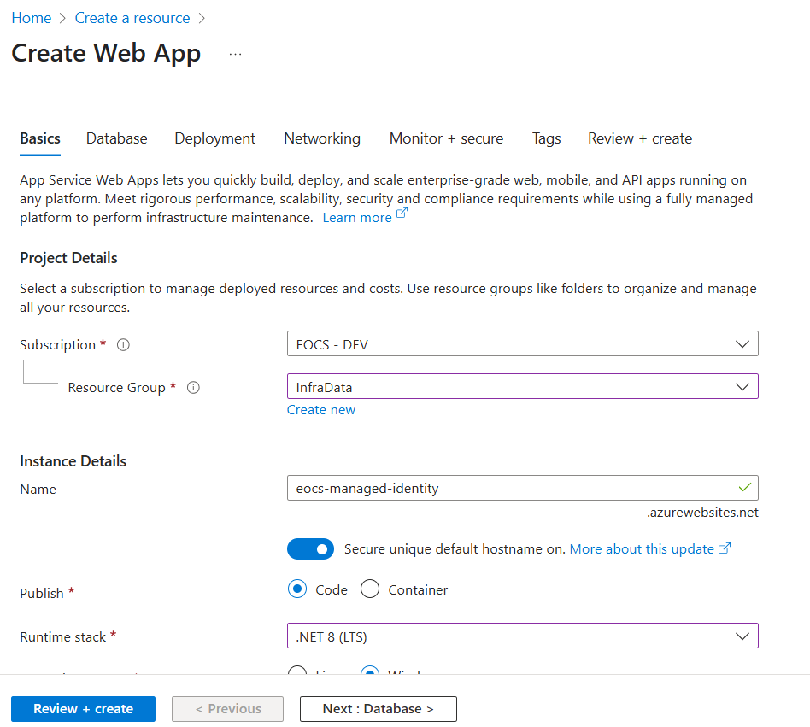Screen dimensions: 810x727
Task: Click the Learn more external link icon
Action: [402, 213]
